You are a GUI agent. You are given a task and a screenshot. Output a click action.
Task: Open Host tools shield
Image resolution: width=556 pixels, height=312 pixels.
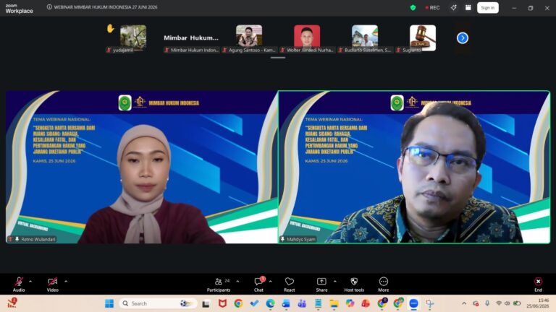coord(354,284)
